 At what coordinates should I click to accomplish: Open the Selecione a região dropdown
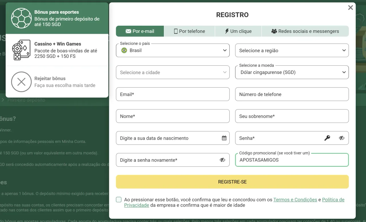click(292, 50)
